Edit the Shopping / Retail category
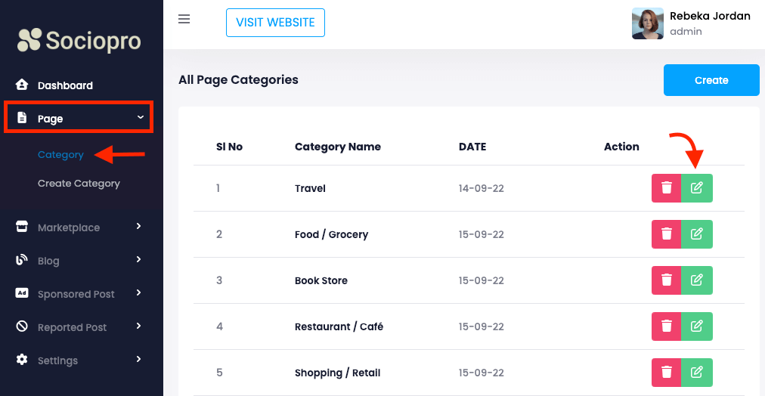This screenshot has width=765, height=396. 697,373
